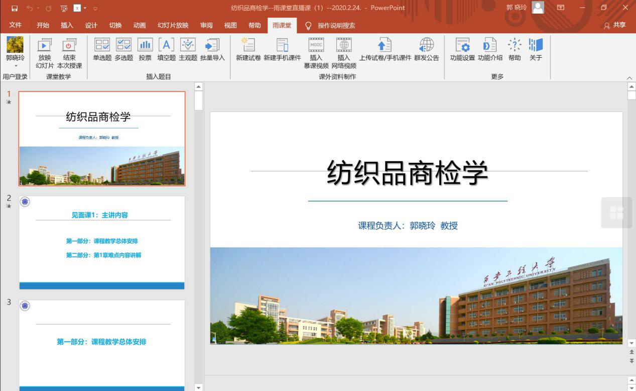Click the 插入慕课视频 MOOC video icon
The height and width of the screenshot is (391, 636).
[x=316, y=46]
